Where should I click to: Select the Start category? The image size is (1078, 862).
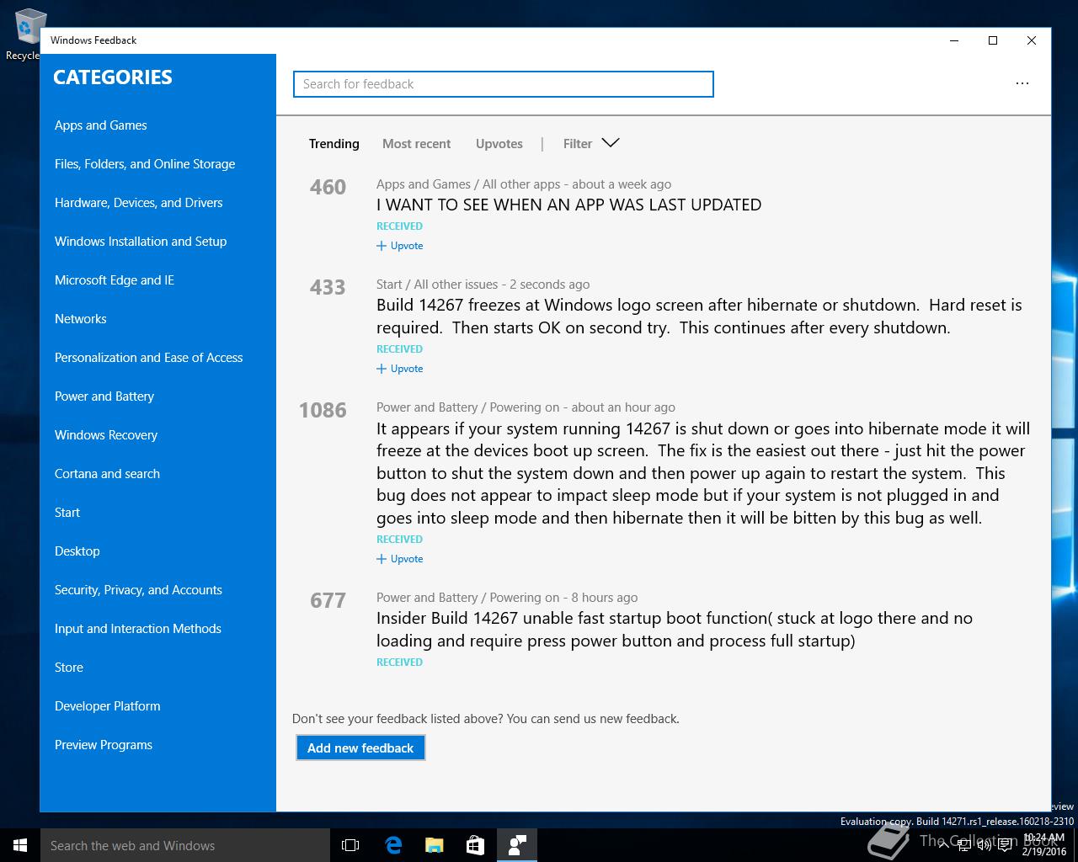click(67, 513)
